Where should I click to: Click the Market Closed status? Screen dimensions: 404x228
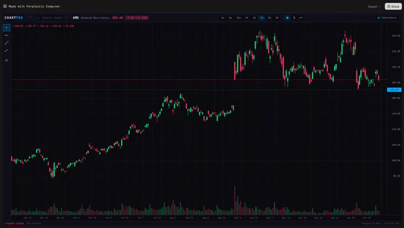click(14, 223)
